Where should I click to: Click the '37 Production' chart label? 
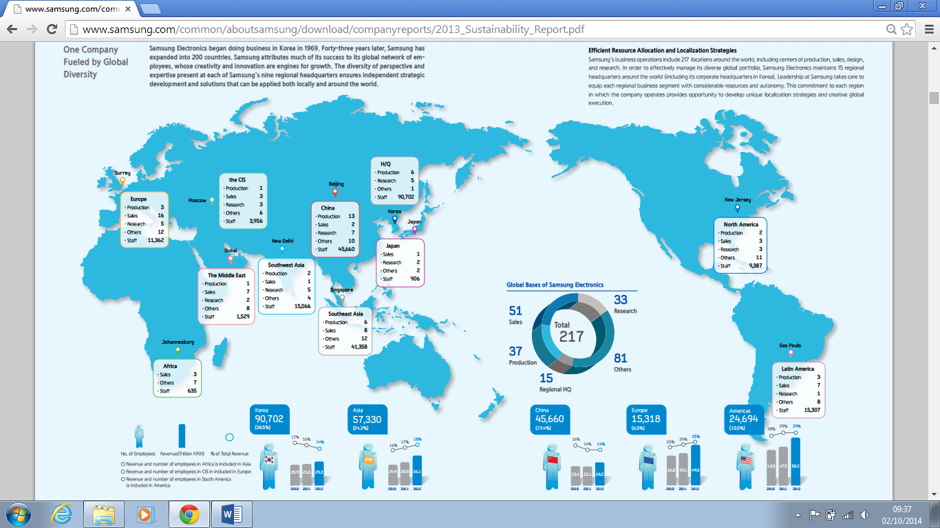[523, 355]
